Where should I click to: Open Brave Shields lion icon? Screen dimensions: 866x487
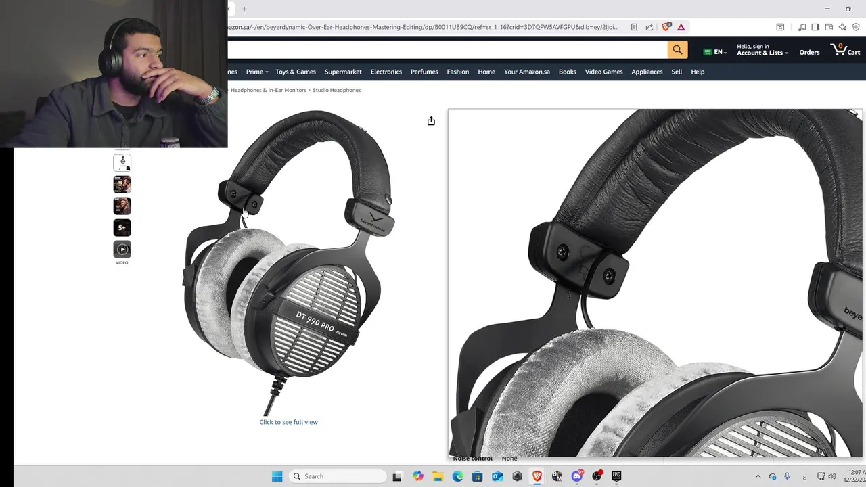point(667,27)
